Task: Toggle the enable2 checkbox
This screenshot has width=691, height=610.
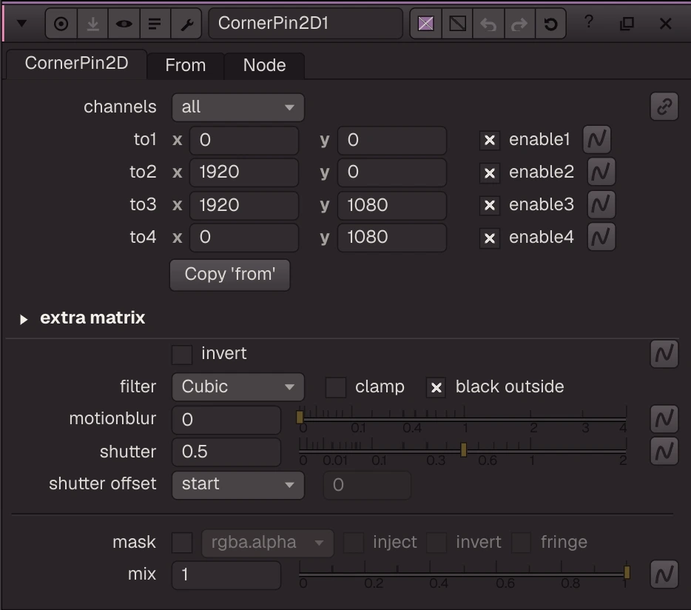Action: pos(490,173)
